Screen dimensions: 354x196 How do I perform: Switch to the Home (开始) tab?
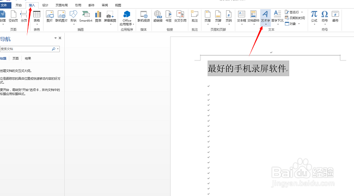click(x=19, y=5)
